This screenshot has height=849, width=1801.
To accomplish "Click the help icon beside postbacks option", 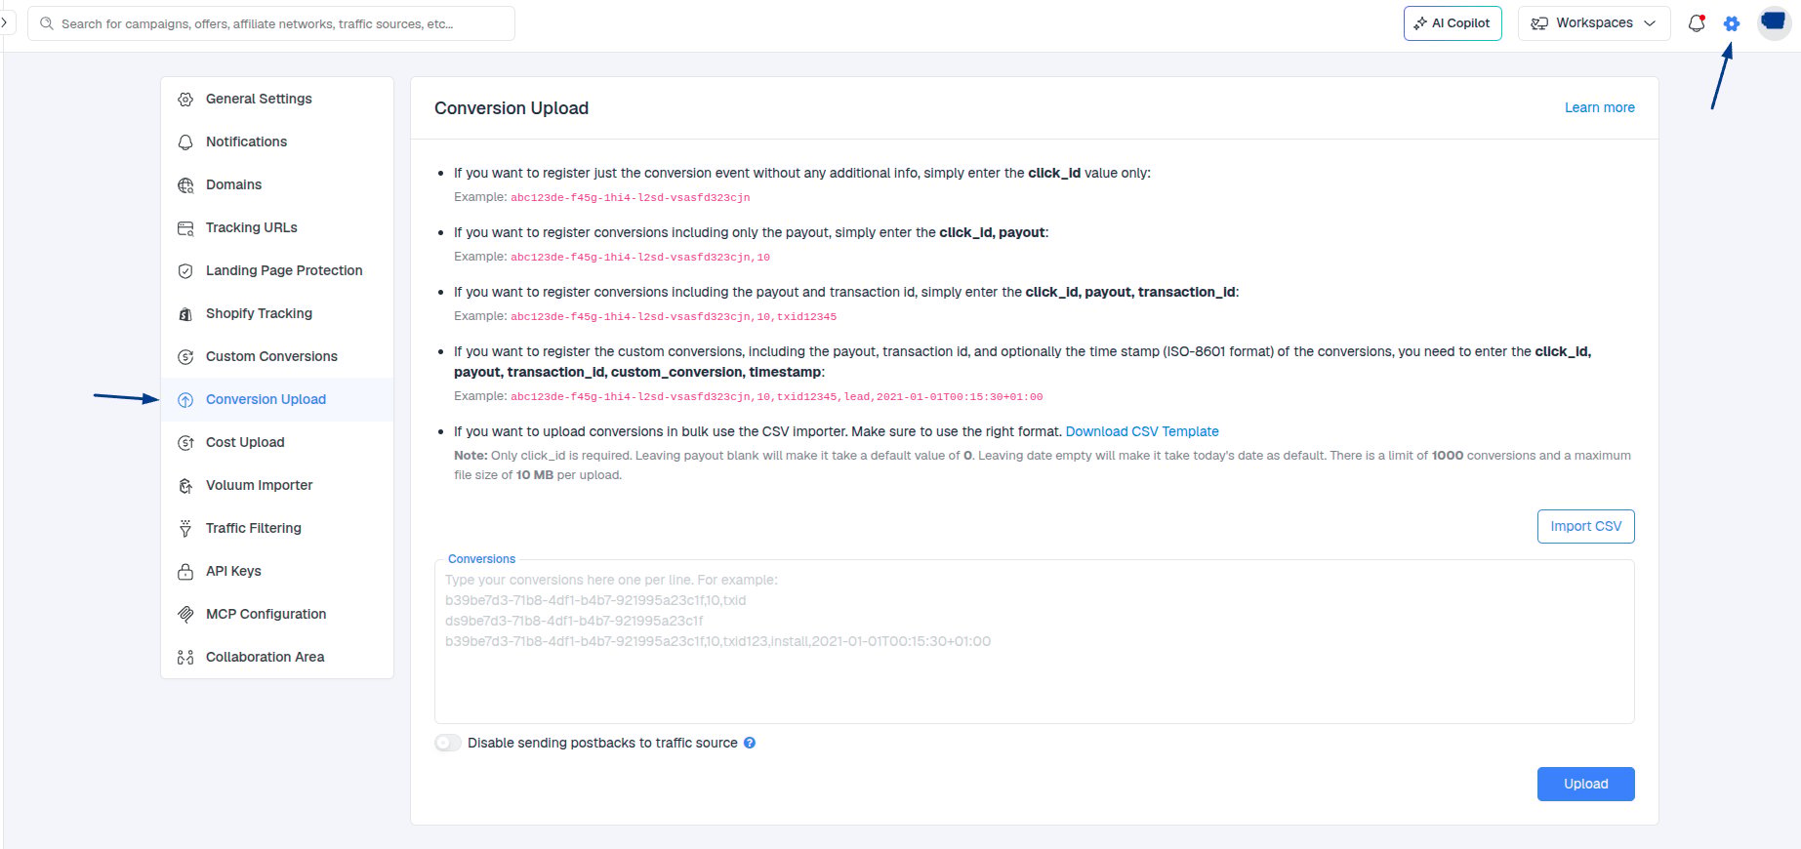I will (x=750, y=743).
